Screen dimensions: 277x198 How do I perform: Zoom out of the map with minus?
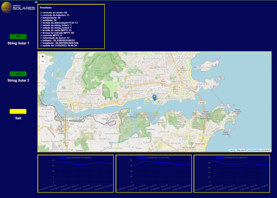[x=43, y=62]
